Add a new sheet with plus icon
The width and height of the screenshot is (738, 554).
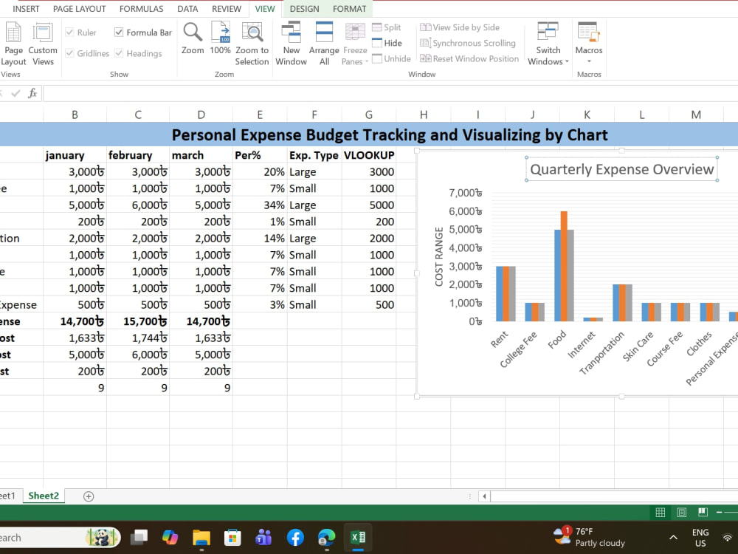[x=89, y=496]
